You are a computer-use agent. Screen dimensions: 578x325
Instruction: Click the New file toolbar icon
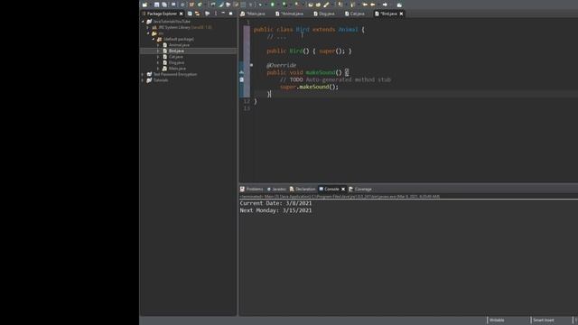coord(144,5)
